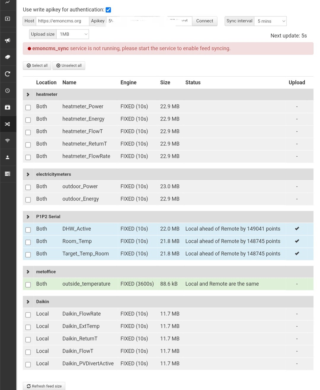
Task: Collapse the heatmeter feed group
Action: 28,94
